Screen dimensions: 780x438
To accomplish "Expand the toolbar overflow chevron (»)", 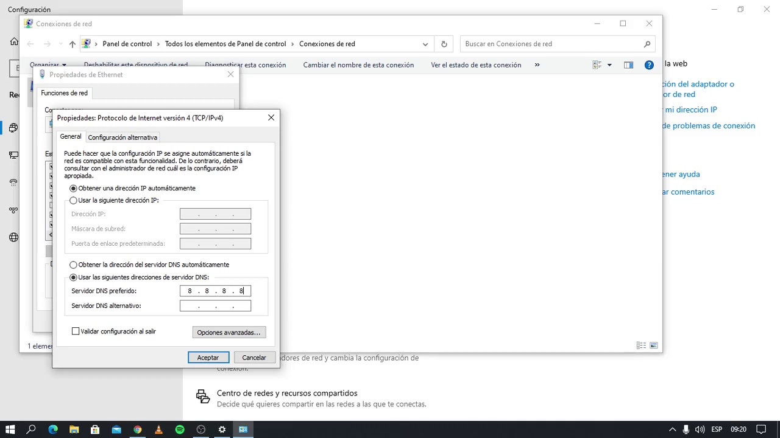I will click(537, 65).
